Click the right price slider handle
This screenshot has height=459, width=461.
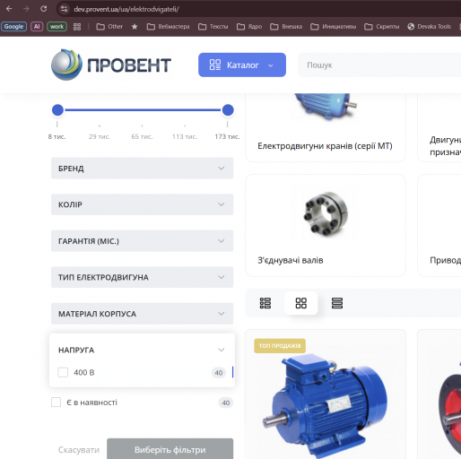[x=228, y=110]
